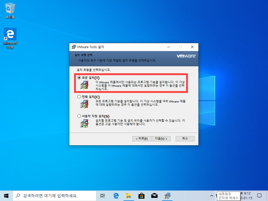This screenshot has height=201, width=268.
Task: Click the taskbar search box
Action: (x=54, y=196)
